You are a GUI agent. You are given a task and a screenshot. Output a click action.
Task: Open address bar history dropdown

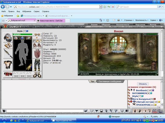[x=101, y=7]
